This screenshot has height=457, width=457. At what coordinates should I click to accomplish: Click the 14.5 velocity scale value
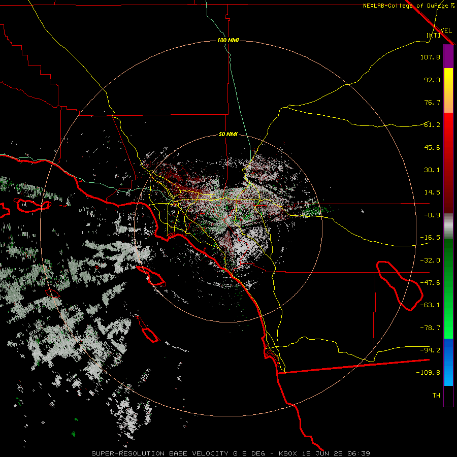click(x=432, y=192)
